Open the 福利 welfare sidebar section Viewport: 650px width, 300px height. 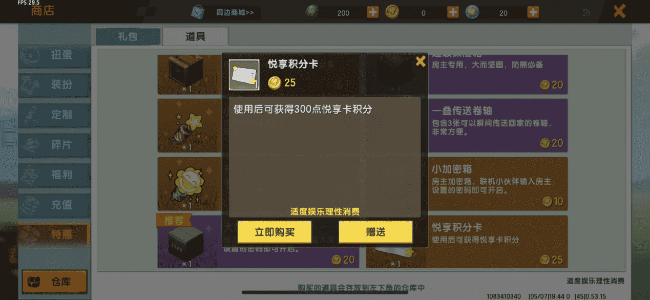(x=54, y=175)
